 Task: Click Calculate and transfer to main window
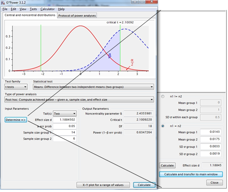click(x=191, y=174)
